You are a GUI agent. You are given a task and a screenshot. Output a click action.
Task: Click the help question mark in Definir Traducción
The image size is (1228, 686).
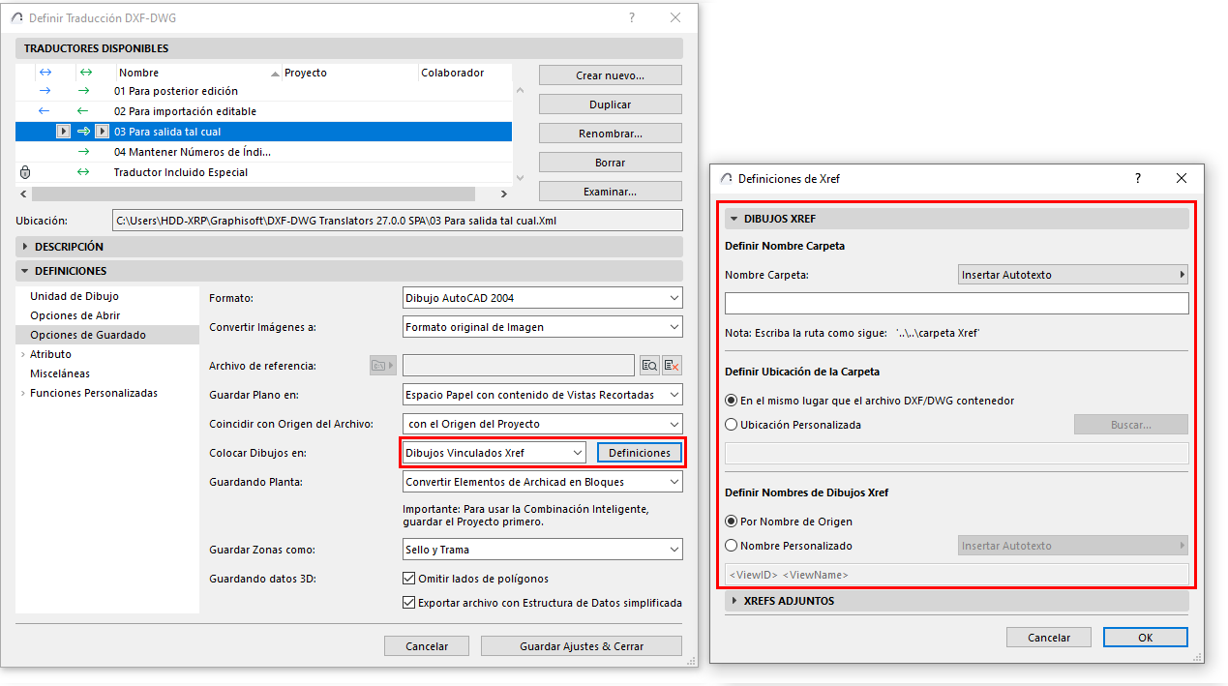(x=631, y=17)
